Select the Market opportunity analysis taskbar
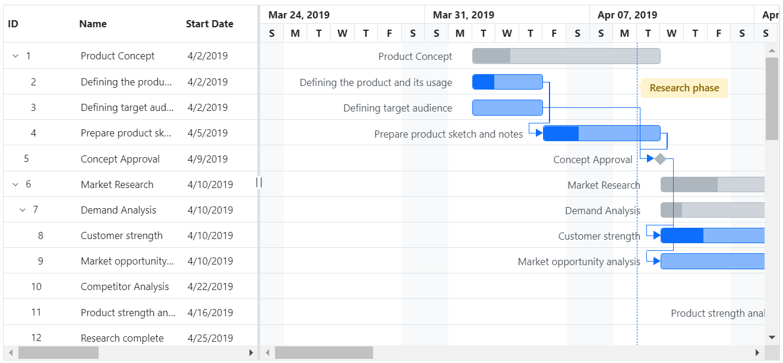783x363 pixels. pos(713,261)
